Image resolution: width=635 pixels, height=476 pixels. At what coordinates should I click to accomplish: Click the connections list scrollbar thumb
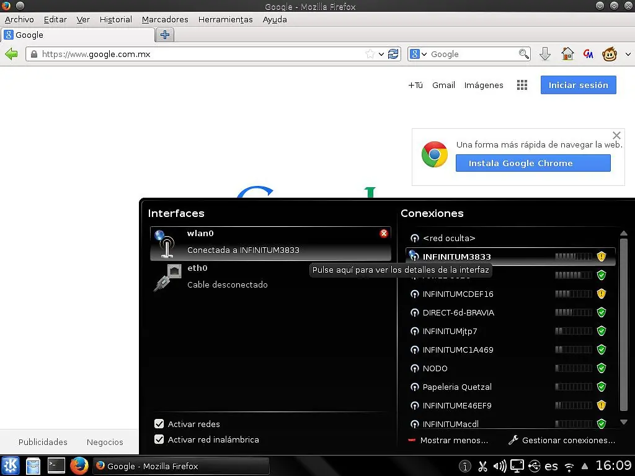click(x=624, y=325)
